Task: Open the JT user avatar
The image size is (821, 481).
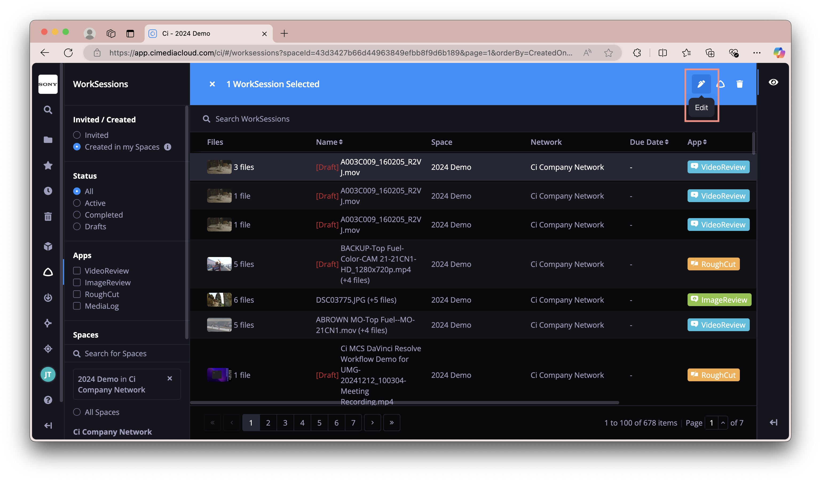Action: pyautogui.click(x=48, y=375)
